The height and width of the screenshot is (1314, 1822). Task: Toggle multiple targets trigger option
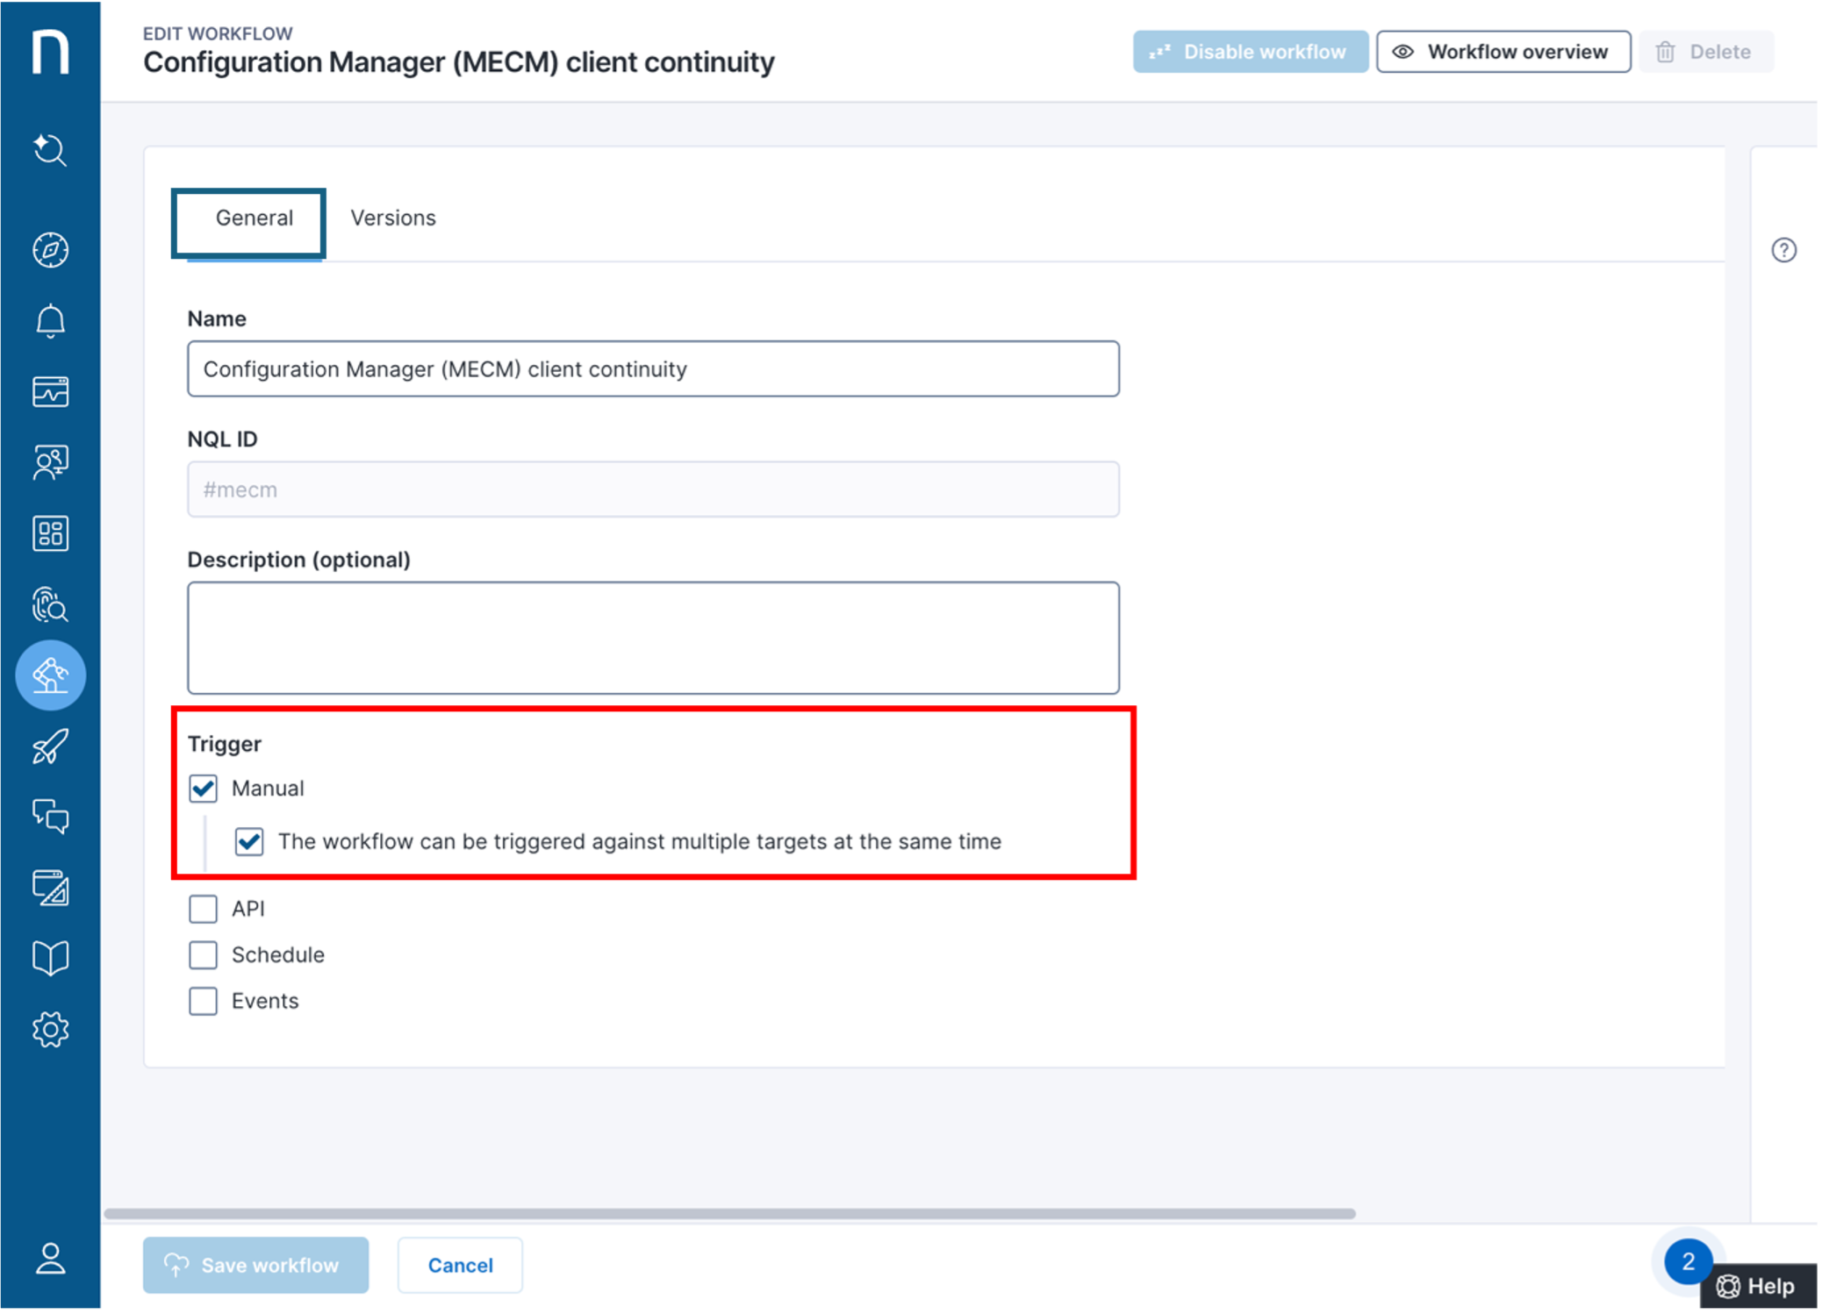tap(248, 841)
